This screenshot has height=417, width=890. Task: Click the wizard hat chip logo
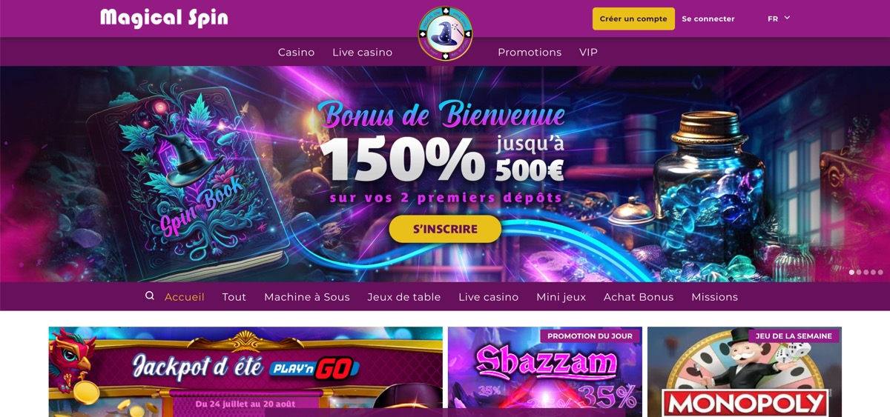pos(445,33)
